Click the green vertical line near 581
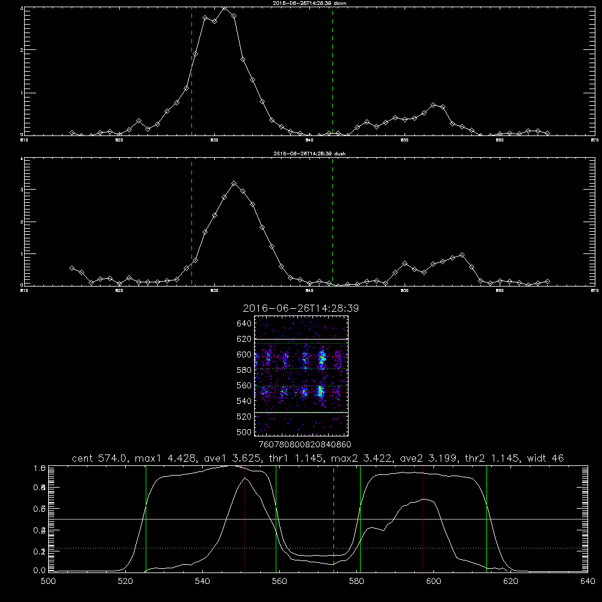602x602 pixels. coord(360,519)
